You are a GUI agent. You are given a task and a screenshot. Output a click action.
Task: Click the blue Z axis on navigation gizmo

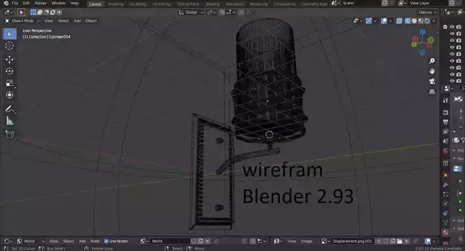tap(422, 32)
